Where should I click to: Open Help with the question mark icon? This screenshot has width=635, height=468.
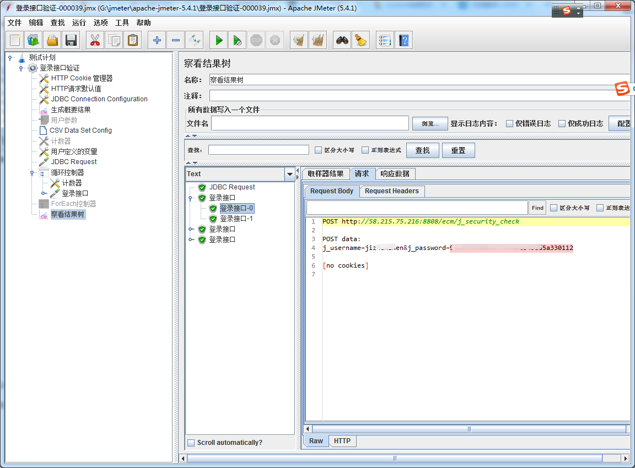[403, 40]
